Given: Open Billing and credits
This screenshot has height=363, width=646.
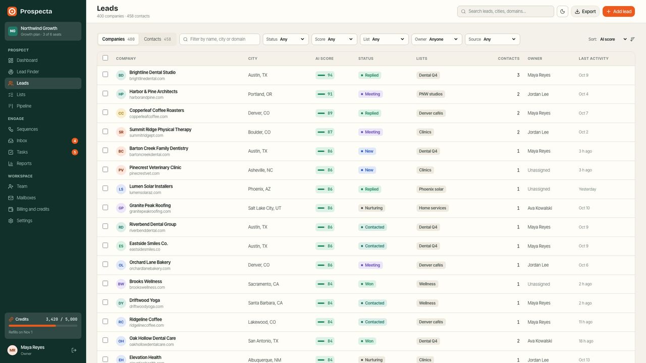Looking at the screenshot, I should tap(43, 209).
